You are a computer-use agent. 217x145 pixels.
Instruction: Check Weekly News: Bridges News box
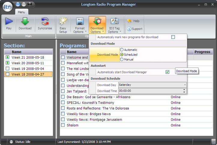coord(63,114)
